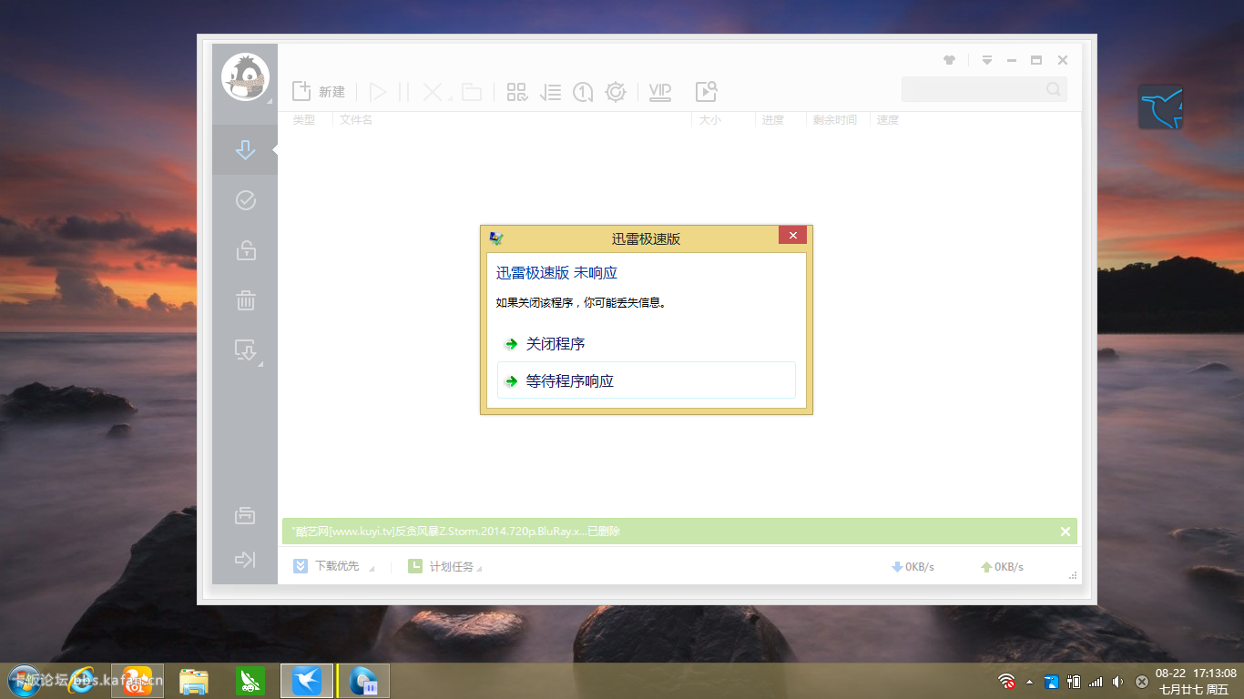Click the start download play icon

[378, 92]
